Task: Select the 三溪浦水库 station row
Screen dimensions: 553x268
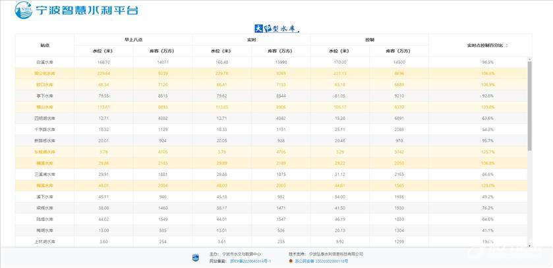Action: click(x=271, y=174)
